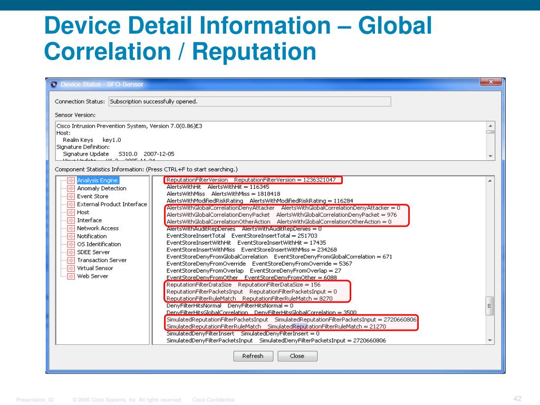
Task: Click the AlertsWithAuditRepDenies = 0 line
Action: coord(244,229)
